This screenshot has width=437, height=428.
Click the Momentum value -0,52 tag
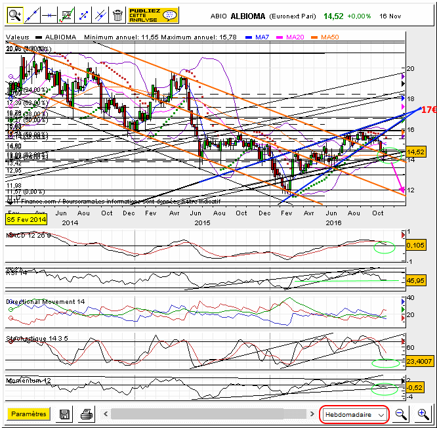tap(415, 387)
